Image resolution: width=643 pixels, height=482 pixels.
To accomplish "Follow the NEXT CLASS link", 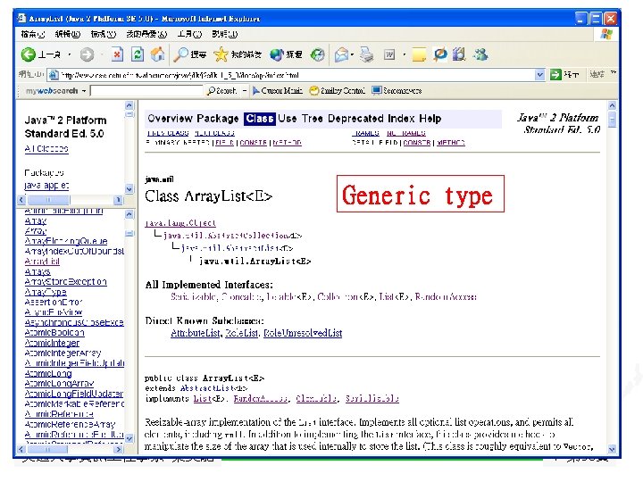I will pos(214,133).
